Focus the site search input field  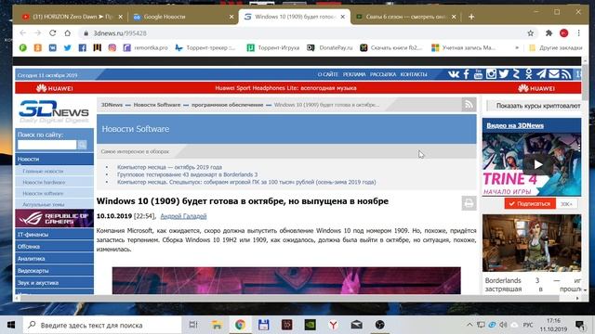[47, 145]
